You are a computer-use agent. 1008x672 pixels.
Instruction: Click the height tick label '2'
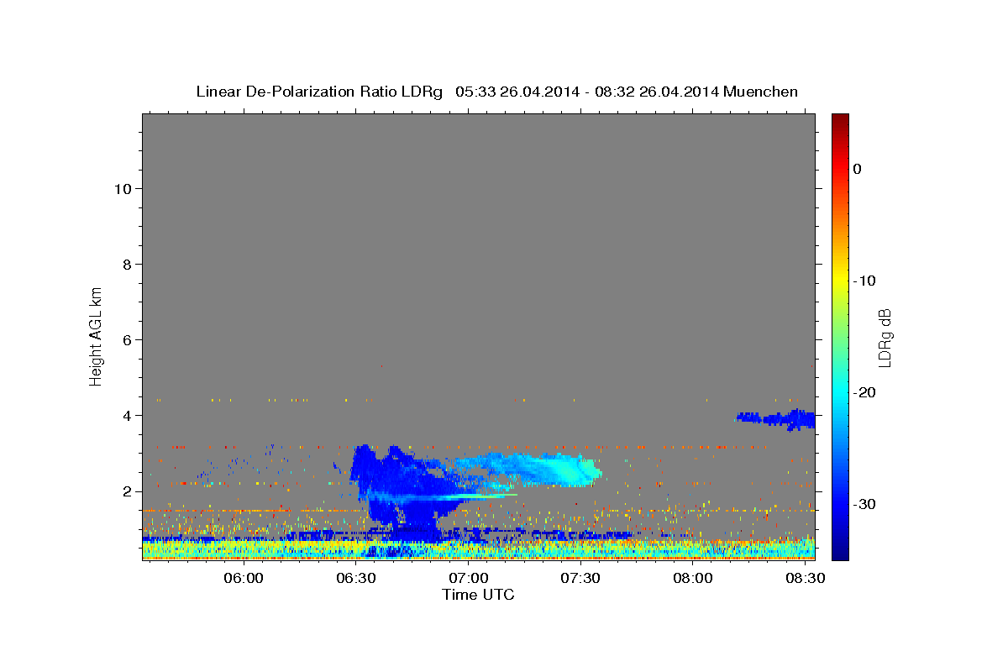pos(127,491)
